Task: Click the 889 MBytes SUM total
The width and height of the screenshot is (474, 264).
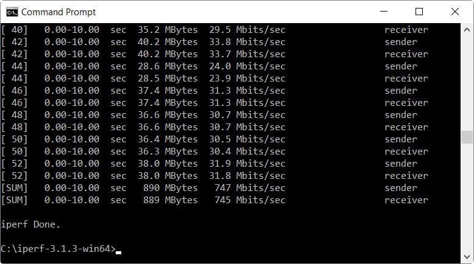Action: [x=171, y=200]
